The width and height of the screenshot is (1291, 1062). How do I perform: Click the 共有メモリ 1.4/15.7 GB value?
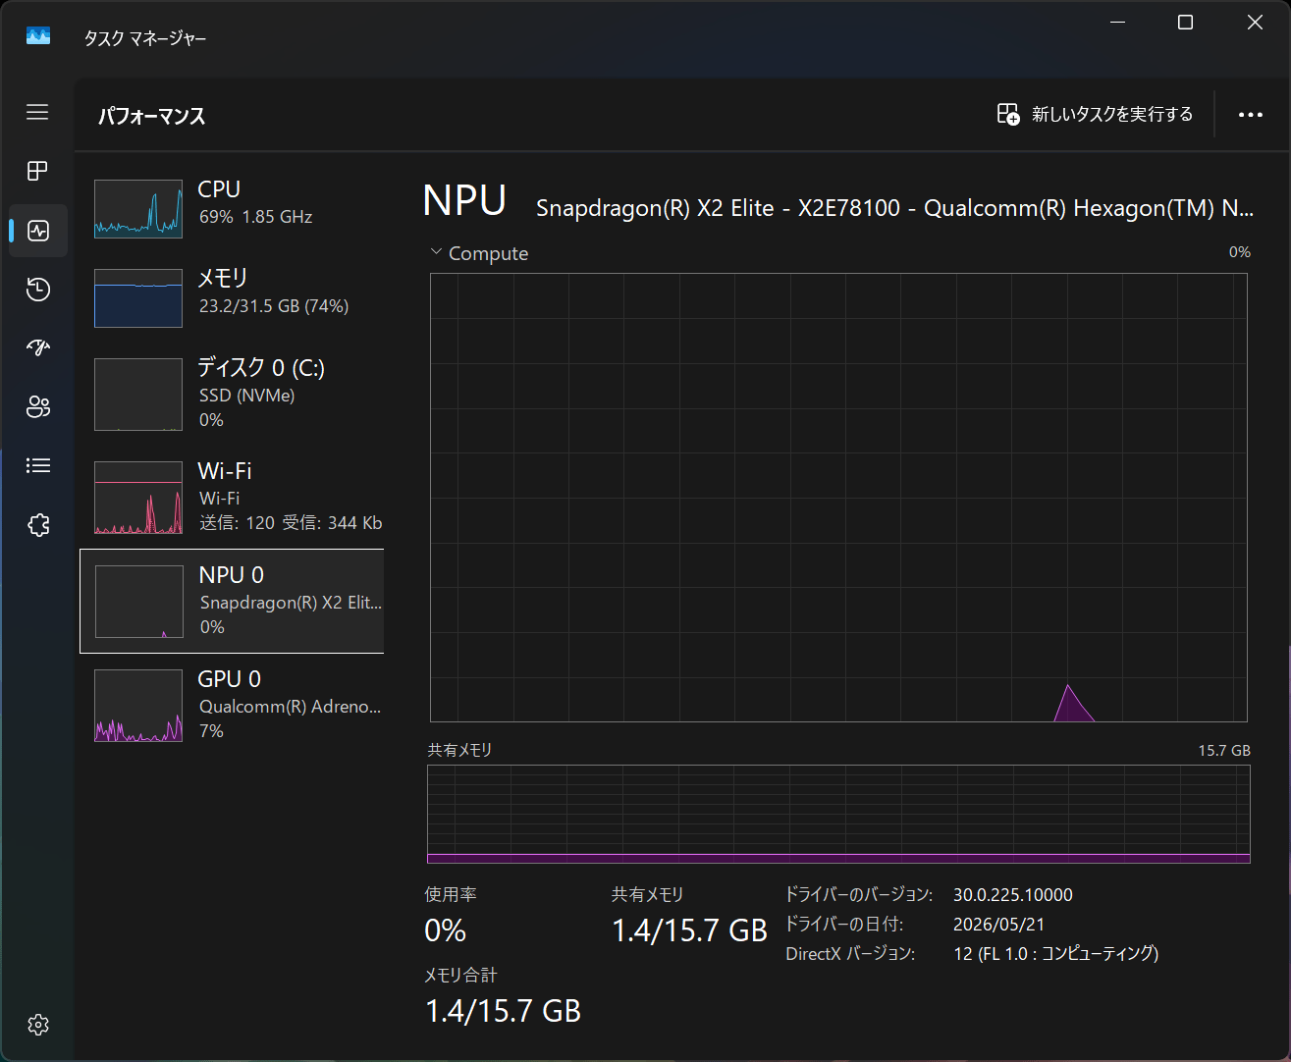(689, 930)
